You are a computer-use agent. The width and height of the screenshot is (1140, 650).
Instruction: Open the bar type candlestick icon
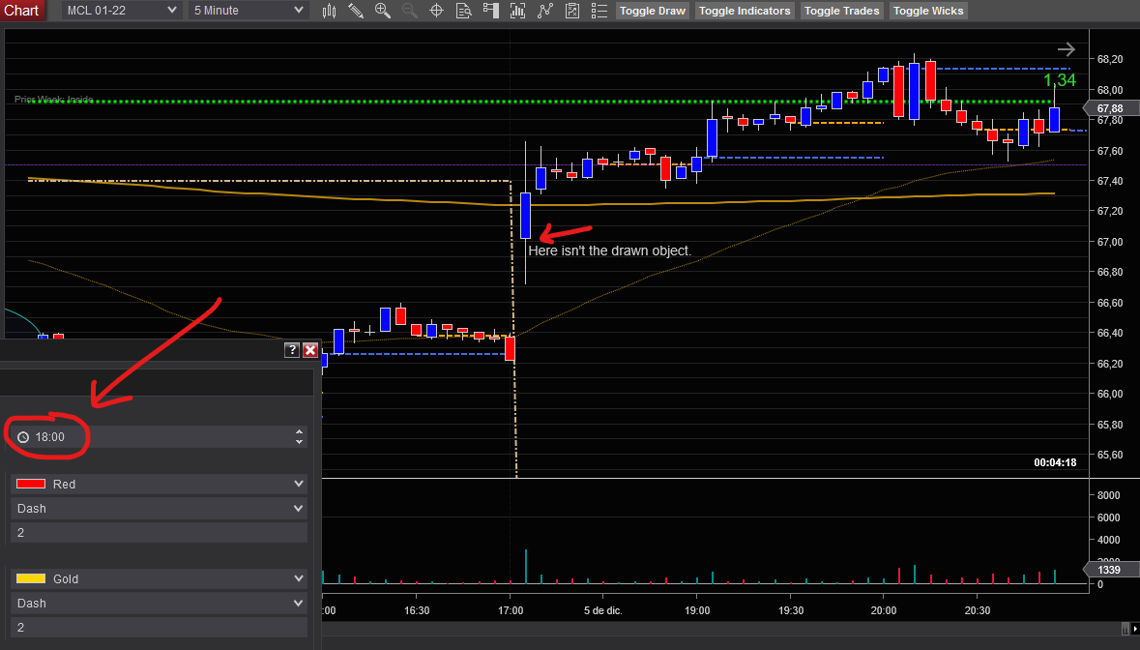[x=330, y=11]
